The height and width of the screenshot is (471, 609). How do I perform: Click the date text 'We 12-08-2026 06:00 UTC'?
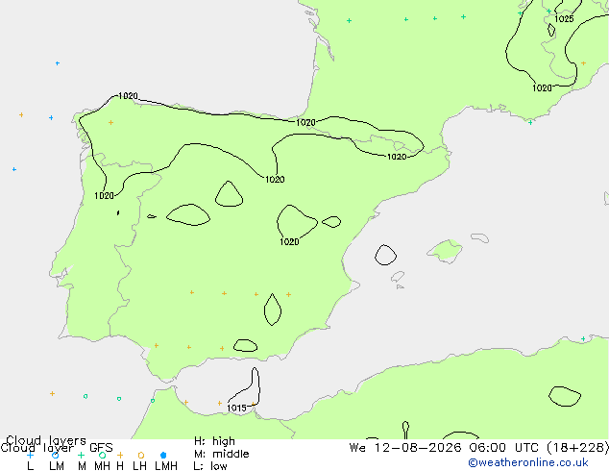(444, 448)
